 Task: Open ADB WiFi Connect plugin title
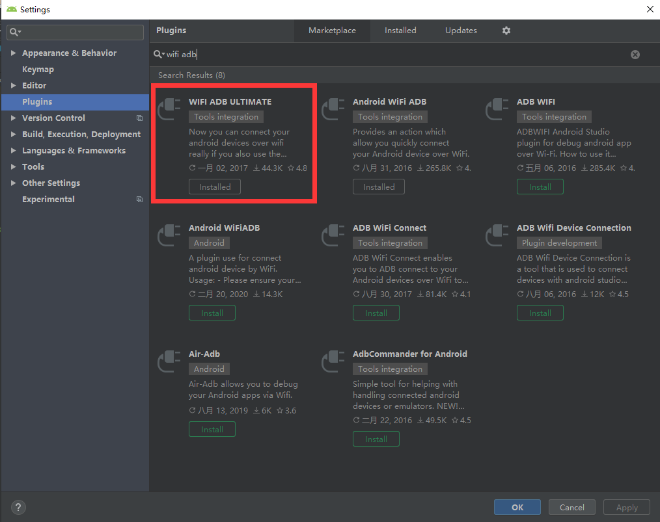(x=389, y=228)
